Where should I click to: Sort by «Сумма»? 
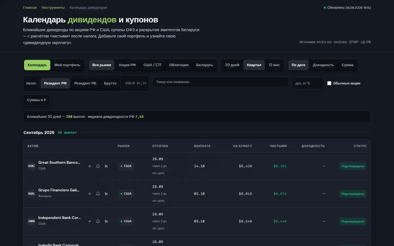tap(347, 65)
